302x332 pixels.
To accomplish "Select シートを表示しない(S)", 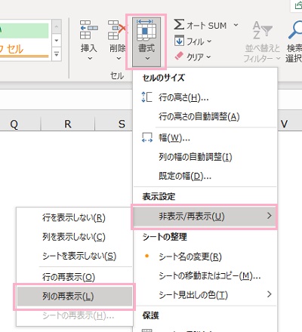I will [x=75, y=256].
